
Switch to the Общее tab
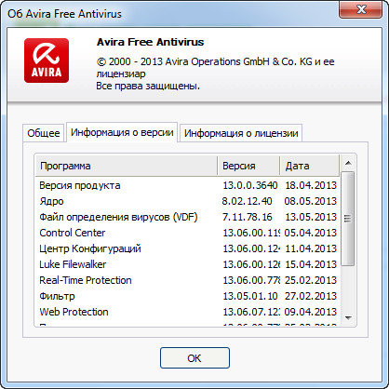click(x=44, y=133)
